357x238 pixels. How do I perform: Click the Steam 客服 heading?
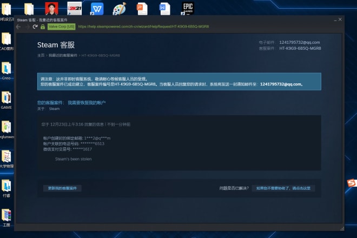point(56,45)
